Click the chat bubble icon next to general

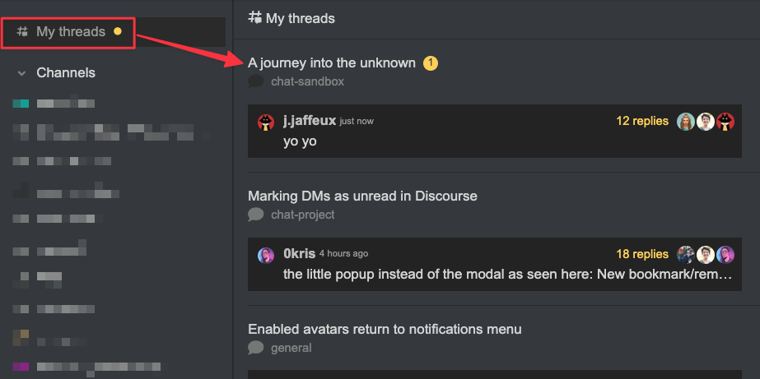[x=256, y=348]
